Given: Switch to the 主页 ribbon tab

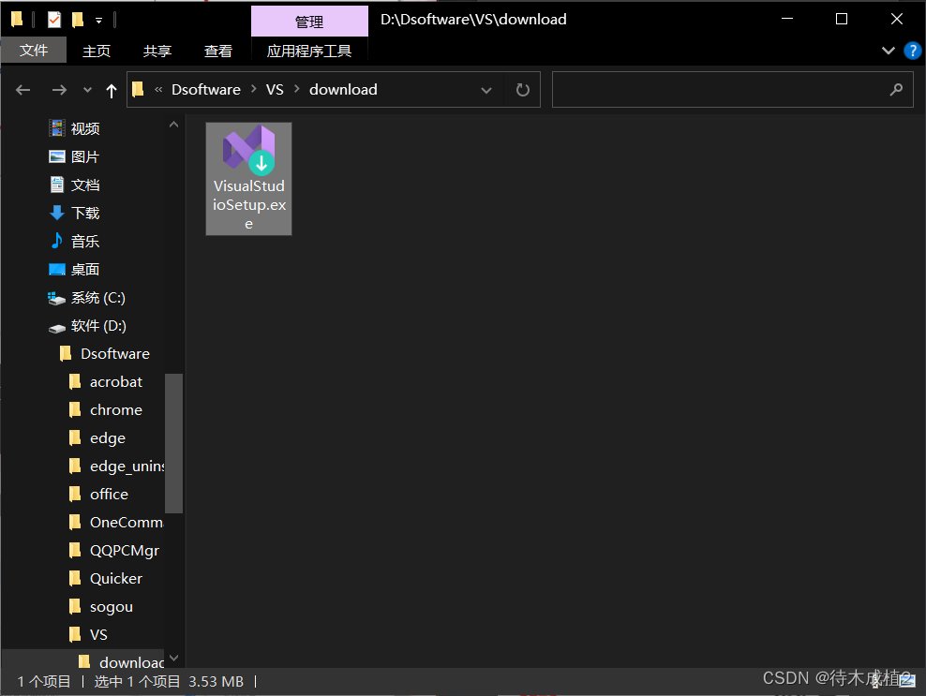Looking at the screenshot, I should [x=97, y=52].
